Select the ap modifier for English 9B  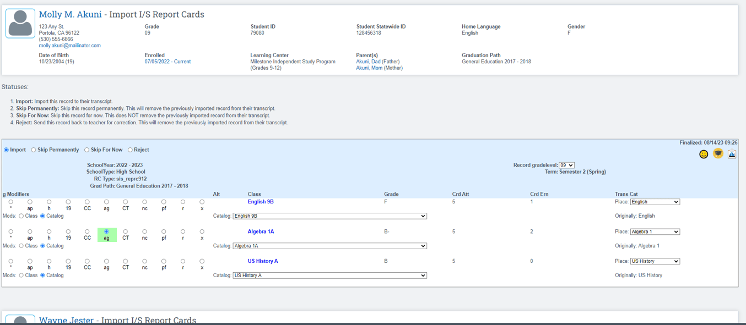(x=30, y=202)
